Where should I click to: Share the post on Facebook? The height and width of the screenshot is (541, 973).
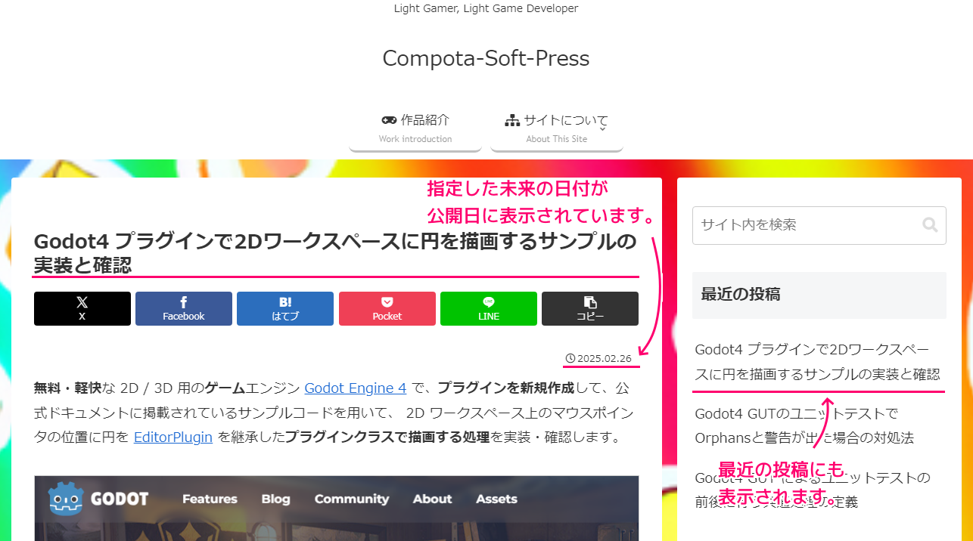pyautogui.click(x=184, y=308)
